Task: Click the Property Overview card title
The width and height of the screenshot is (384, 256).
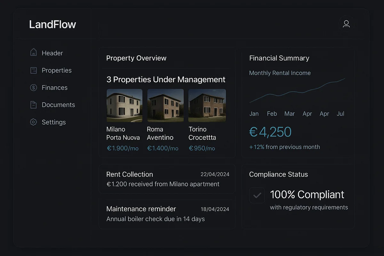Action: (136, 58)
